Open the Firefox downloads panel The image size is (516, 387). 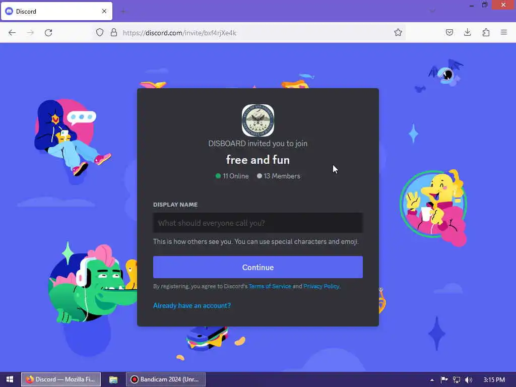point(467,32)
